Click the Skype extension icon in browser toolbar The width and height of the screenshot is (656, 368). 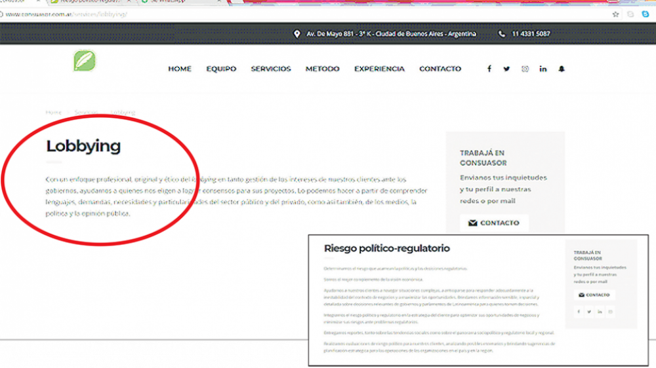645,14
